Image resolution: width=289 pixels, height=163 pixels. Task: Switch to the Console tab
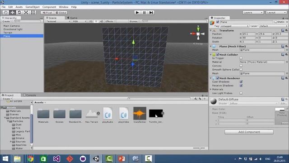point(29,95)
